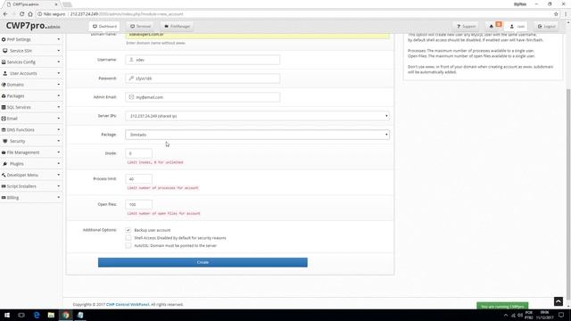Expand the PHP Settings menu arrow
Screen dimensions: 571x321
(59, 39)
